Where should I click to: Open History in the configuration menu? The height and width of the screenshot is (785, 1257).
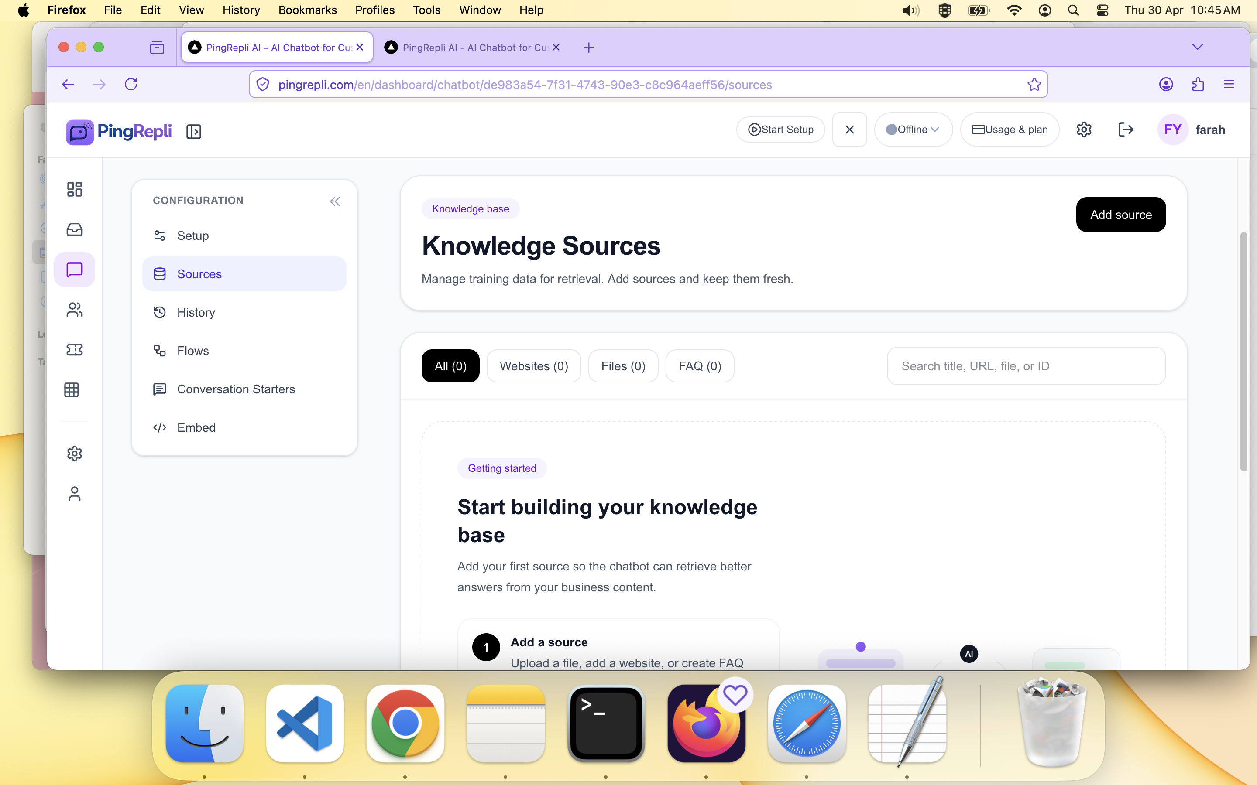point(244,312)
